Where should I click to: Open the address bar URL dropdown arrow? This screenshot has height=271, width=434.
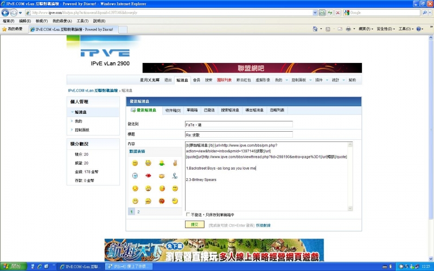coord(315,12)
